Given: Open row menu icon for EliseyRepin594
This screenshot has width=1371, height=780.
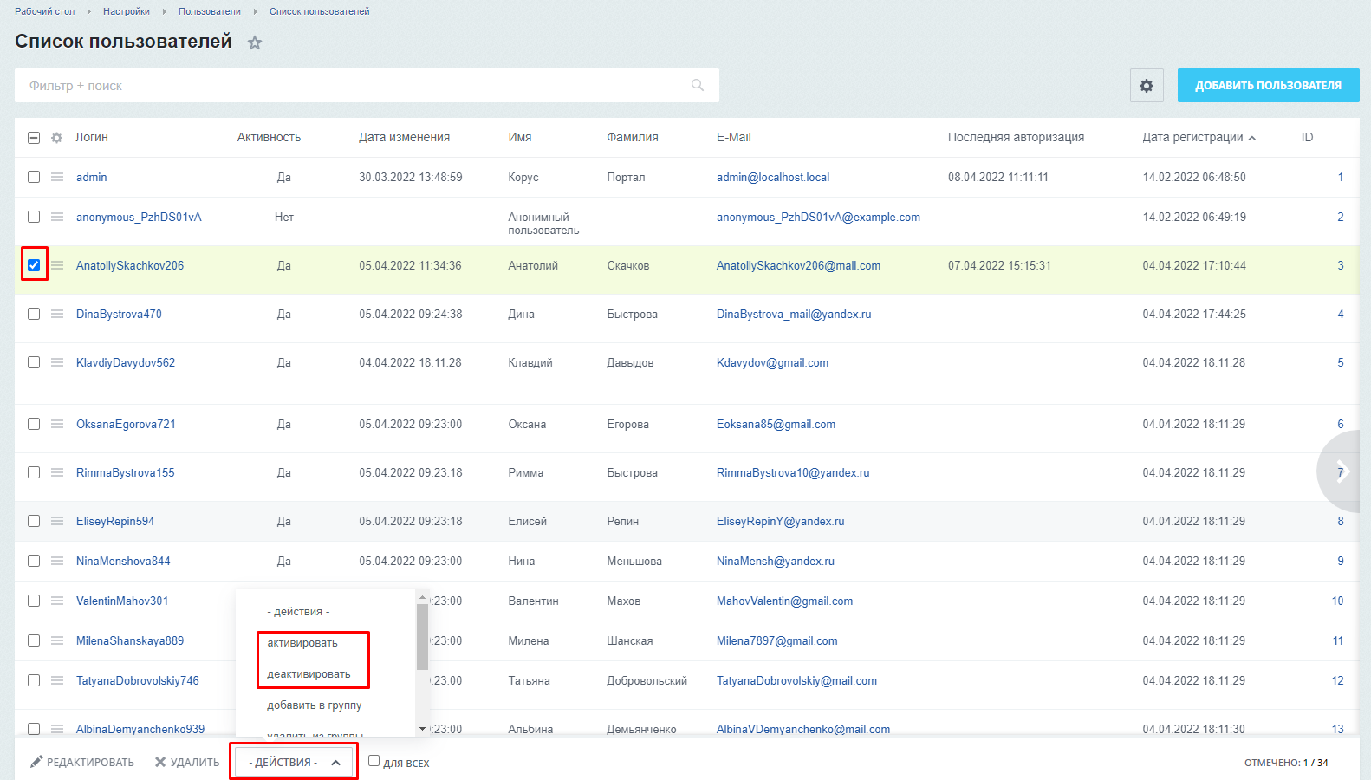Looking at the screenshot, I should tap(57, 521).
